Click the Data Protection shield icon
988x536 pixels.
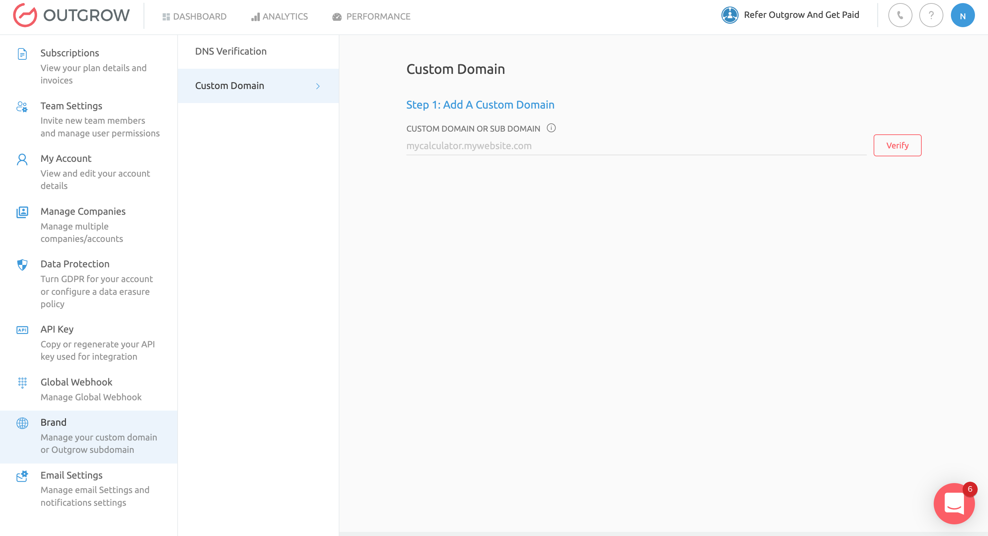[x=22, y=265]
